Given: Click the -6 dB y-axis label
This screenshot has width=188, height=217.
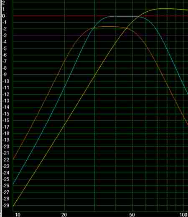Looking at the screenshot, I should pos(4,55).
